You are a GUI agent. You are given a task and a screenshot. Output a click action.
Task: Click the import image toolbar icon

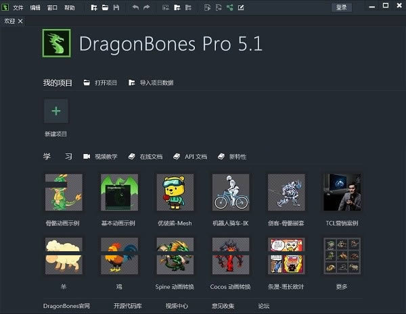(166, 7)
